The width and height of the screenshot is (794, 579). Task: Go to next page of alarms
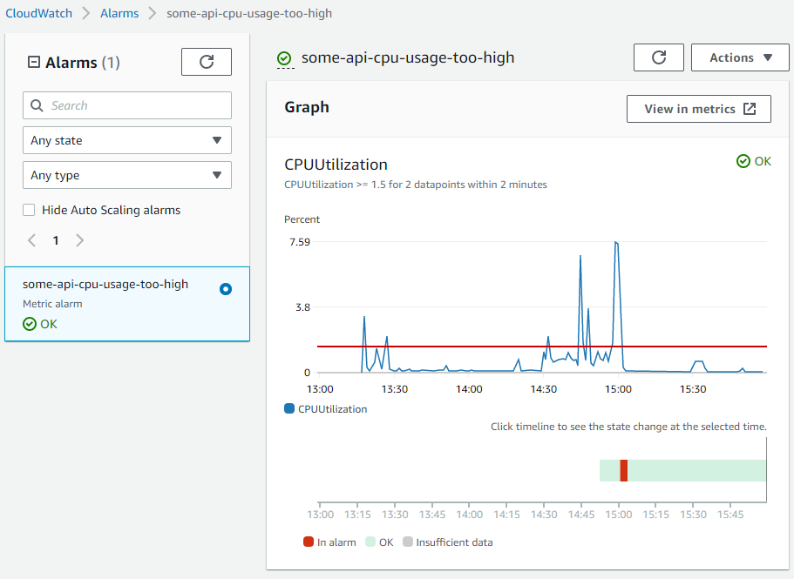coord(79,240)
